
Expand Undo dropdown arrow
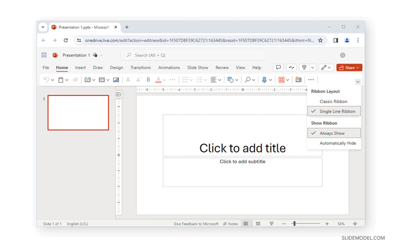pos(53,80)
